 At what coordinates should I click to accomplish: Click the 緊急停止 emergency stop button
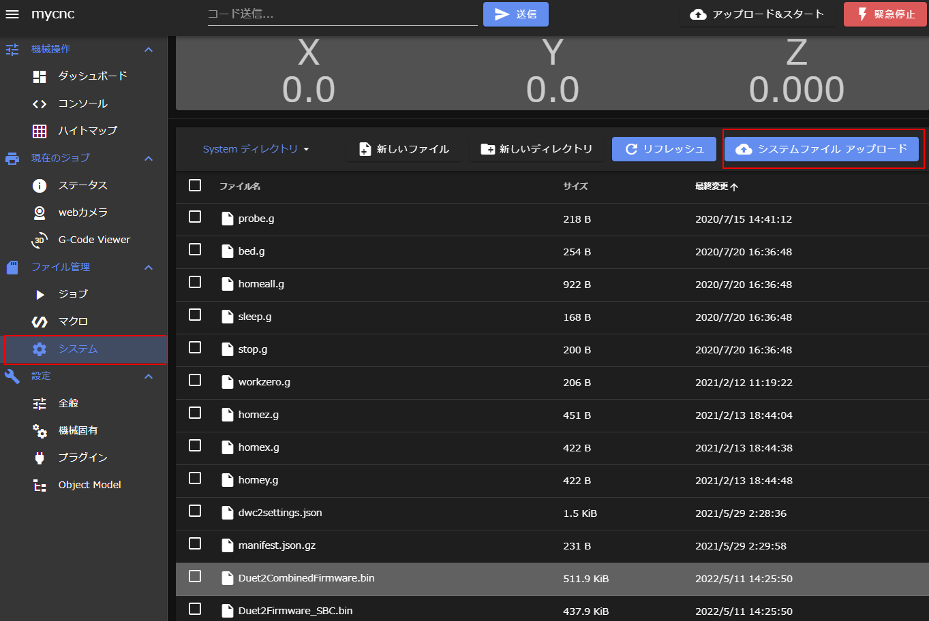[x=885, y=14]
